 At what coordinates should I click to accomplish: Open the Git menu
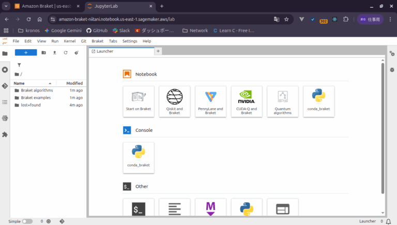coord(84,41)
